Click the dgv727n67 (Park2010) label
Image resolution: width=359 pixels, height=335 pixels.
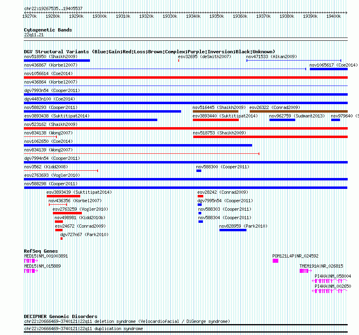pos(84,234)
